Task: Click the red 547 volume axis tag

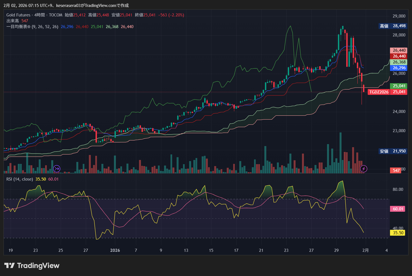Action: pos(396,170)
